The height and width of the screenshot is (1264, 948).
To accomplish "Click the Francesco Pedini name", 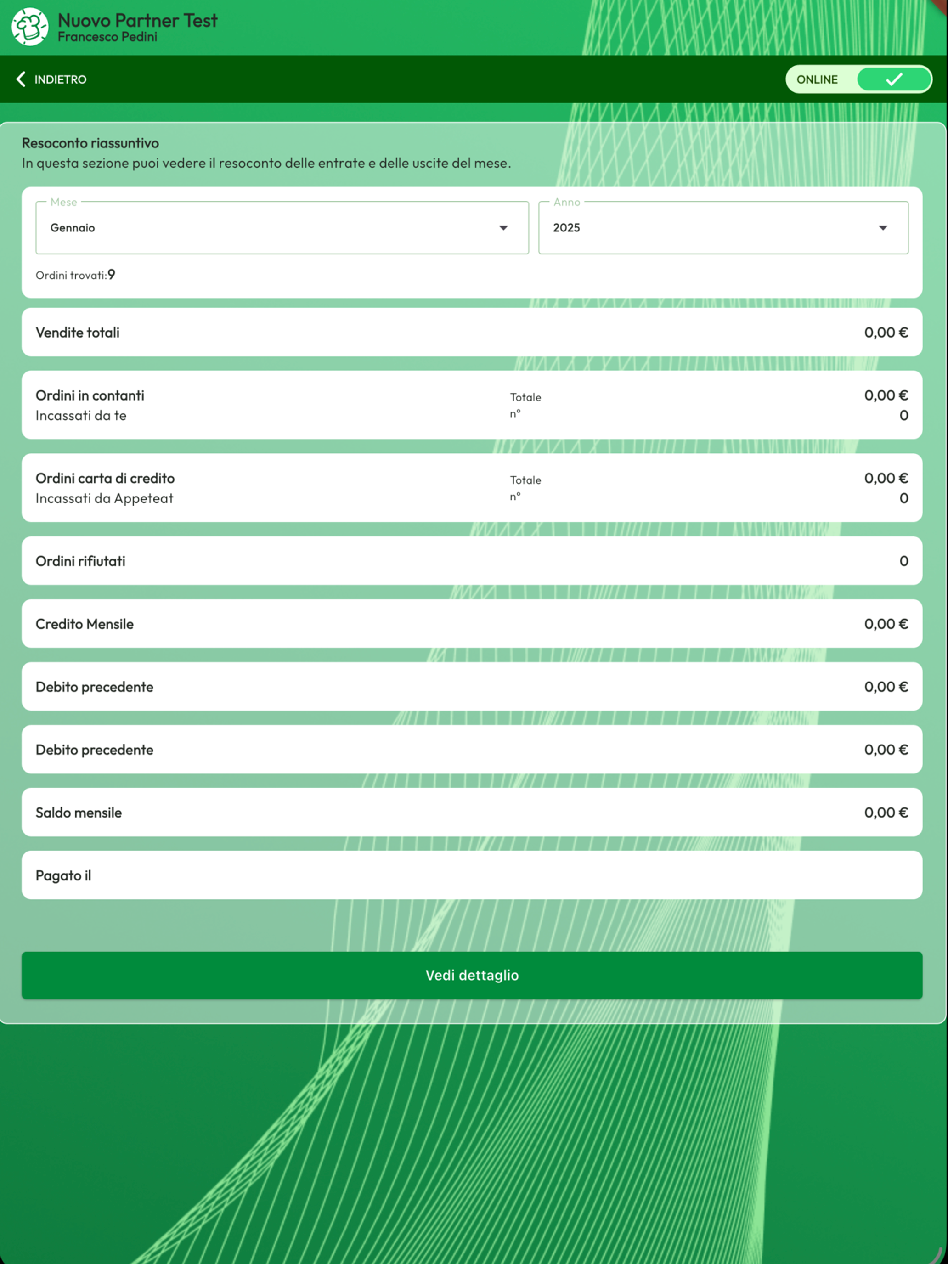I will point(107,37).
